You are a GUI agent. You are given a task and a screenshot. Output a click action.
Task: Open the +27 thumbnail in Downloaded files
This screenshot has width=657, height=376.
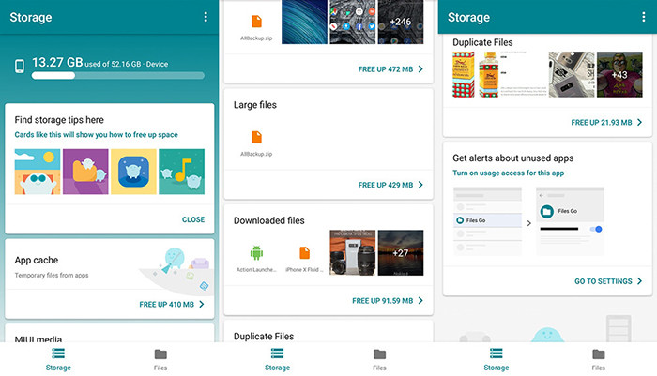pos(399,252)
